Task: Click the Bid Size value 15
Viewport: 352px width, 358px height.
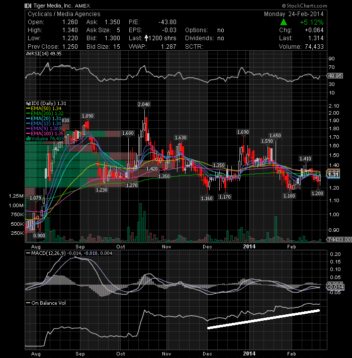Action: [117, 47]
